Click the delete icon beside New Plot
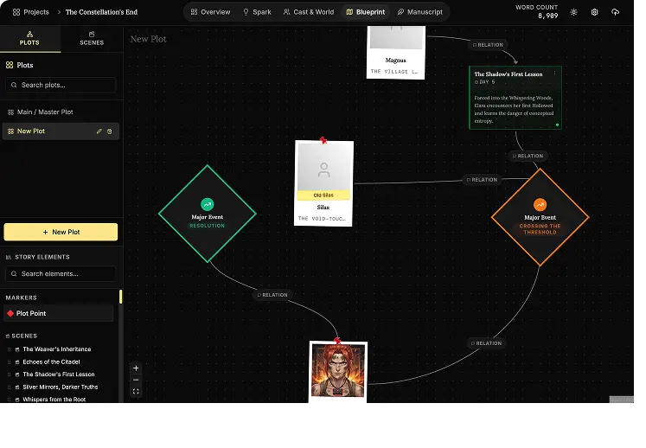The width and height of the screenshot is (646, 448). click(109, 131)
